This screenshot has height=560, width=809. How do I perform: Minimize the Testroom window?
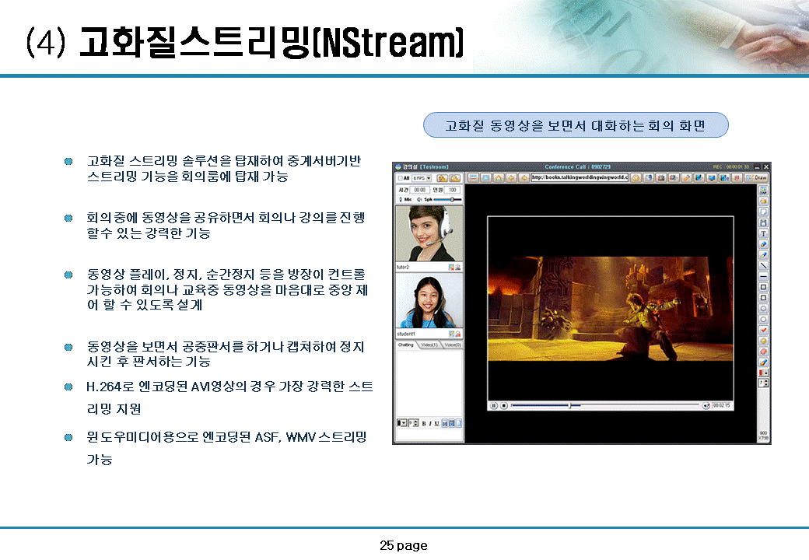(757, 167)
